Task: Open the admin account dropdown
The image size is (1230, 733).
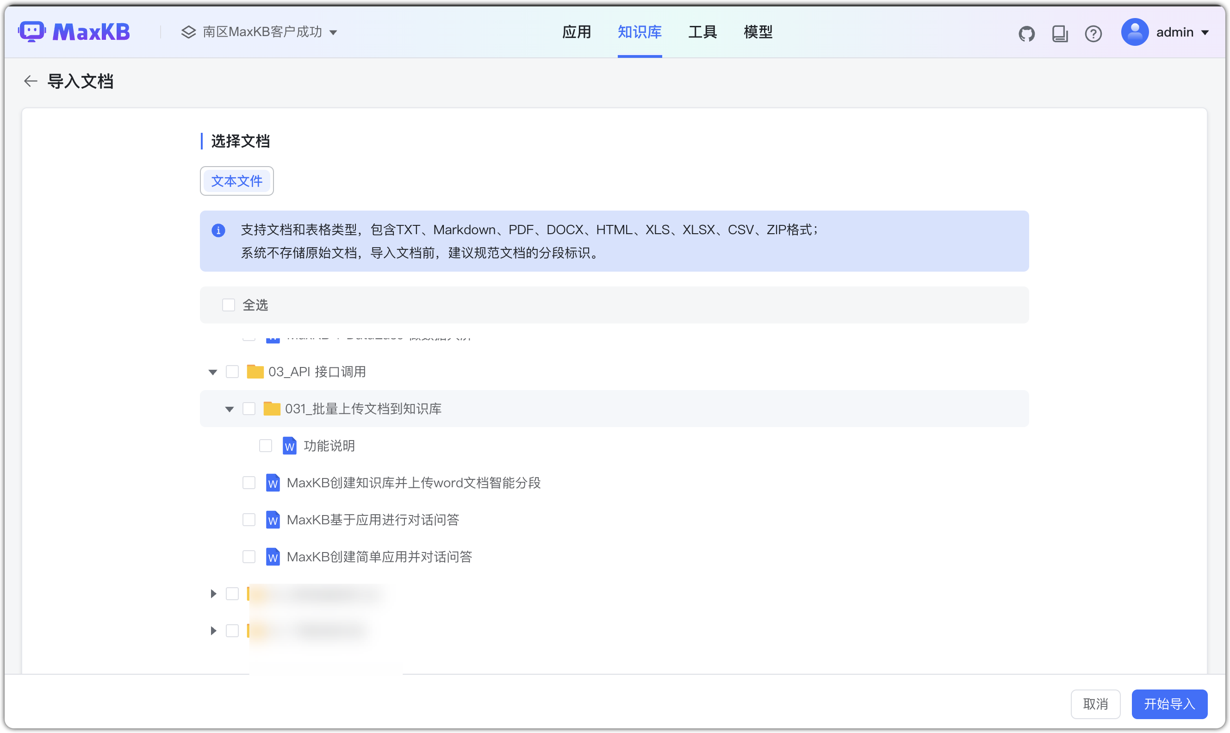Action: pyautogui.click(x=1166, y=32)
